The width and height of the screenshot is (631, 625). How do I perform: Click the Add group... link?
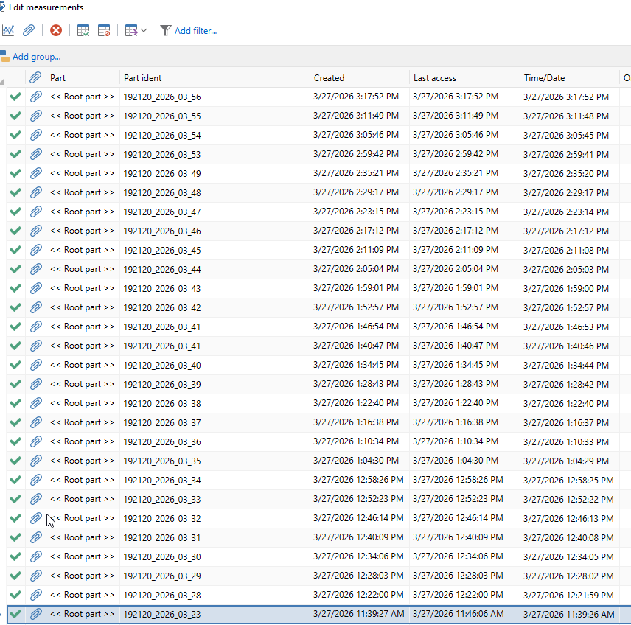tap(36, 57)
